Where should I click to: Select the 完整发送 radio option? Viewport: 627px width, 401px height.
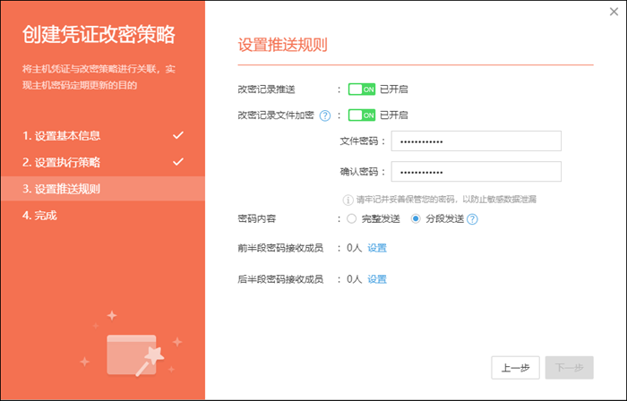(352, 219)
